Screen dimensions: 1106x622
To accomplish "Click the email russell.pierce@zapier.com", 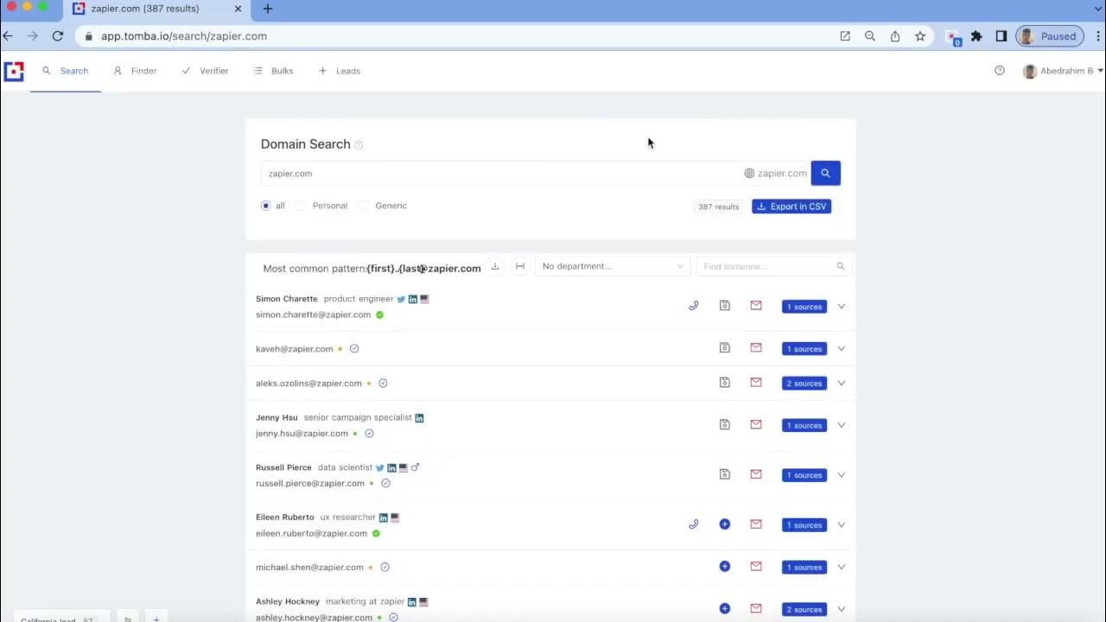I will [310, 483].
